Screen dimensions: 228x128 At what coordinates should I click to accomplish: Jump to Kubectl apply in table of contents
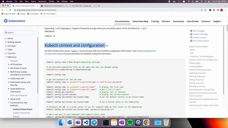click(195, 63)
